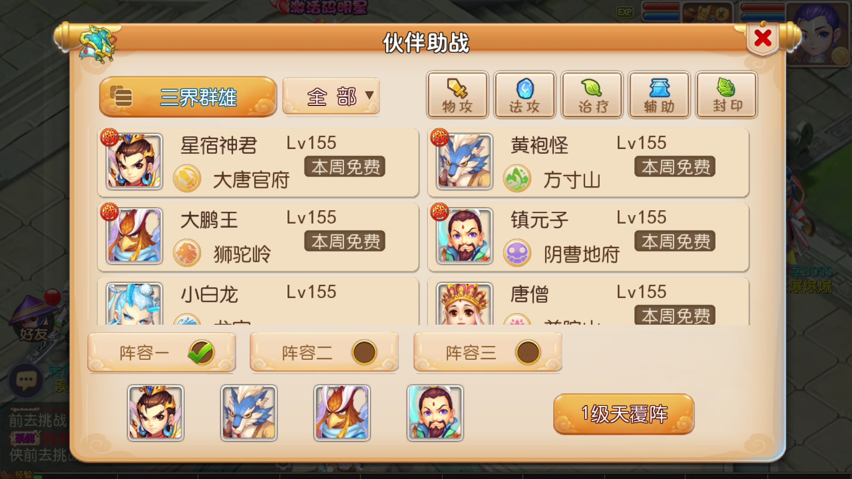Select the 辅助 support filter
This screenshot has width=852, height=479.
click(x=659, y=95)
